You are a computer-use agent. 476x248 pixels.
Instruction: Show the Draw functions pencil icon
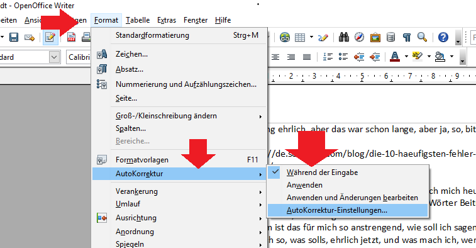[x=323, y=37]
